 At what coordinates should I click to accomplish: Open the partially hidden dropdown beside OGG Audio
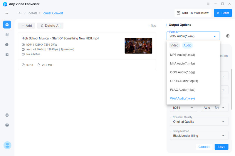point(224,76)
